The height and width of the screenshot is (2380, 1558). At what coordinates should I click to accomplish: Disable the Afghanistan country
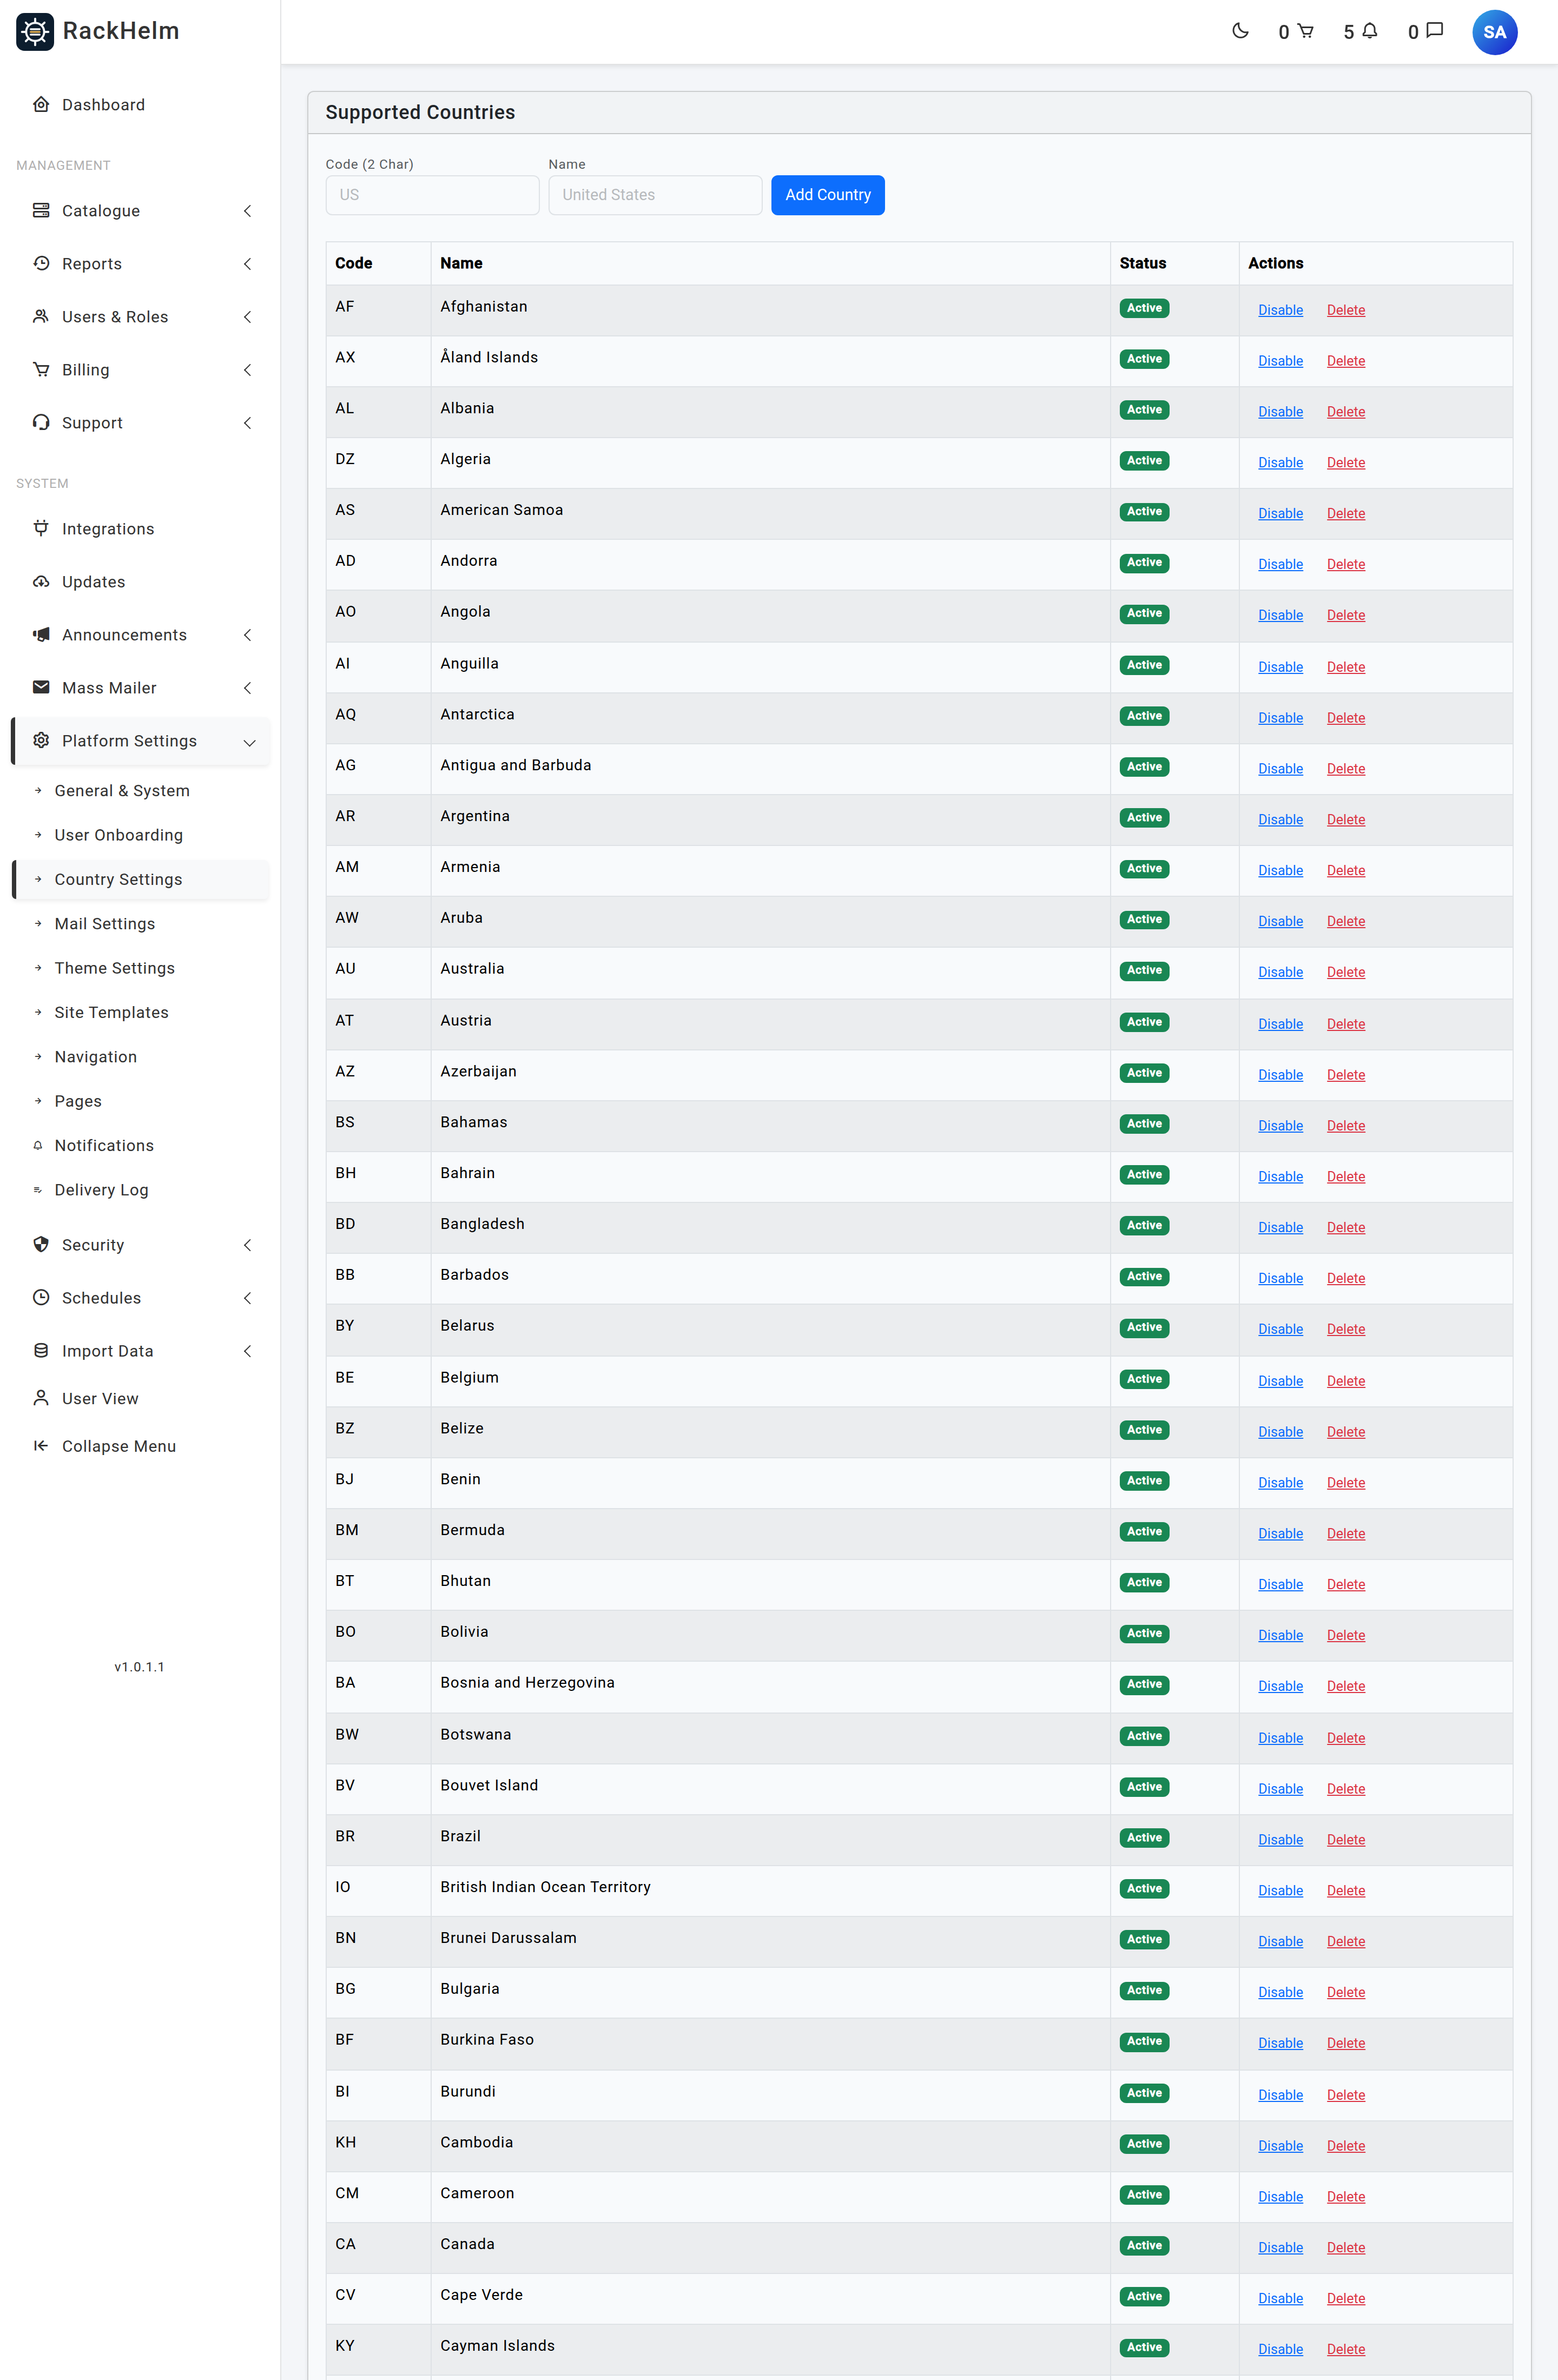click(1280, 310)
